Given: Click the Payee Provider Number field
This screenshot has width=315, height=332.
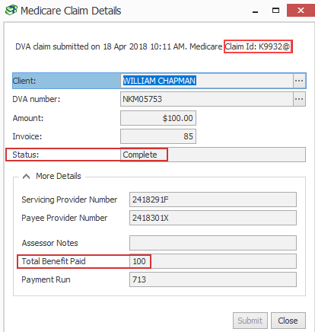Looking at the screenshot, I should 213,218.
